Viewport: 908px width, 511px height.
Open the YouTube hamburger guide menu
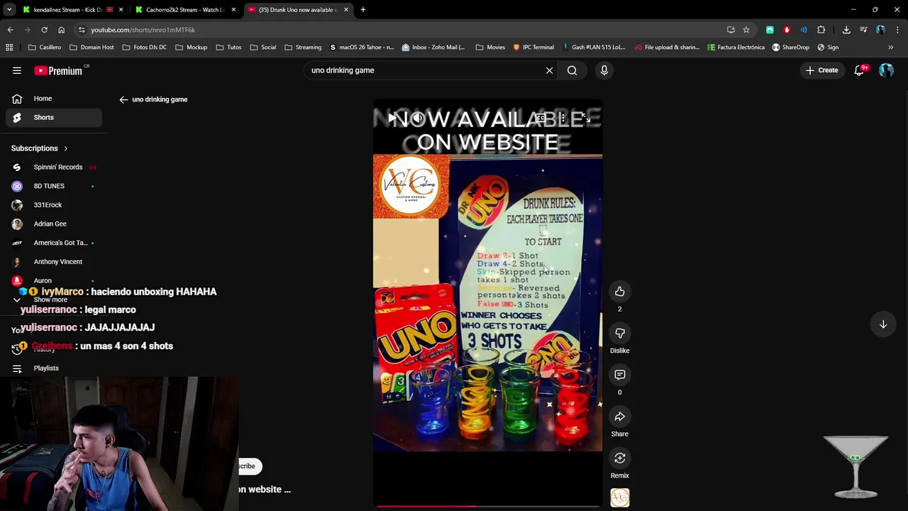[17, 70]
